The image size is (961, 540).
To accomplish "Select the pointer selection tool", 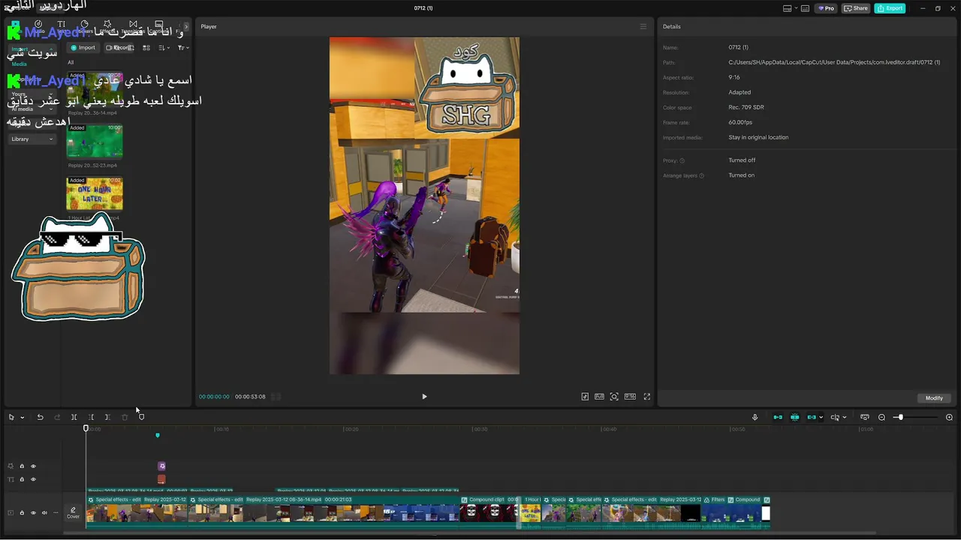I will [11, 417].
